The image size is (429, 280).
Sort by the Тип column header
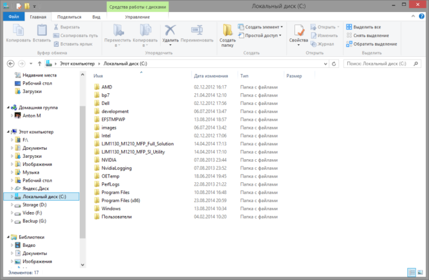(x=244, y=76)
